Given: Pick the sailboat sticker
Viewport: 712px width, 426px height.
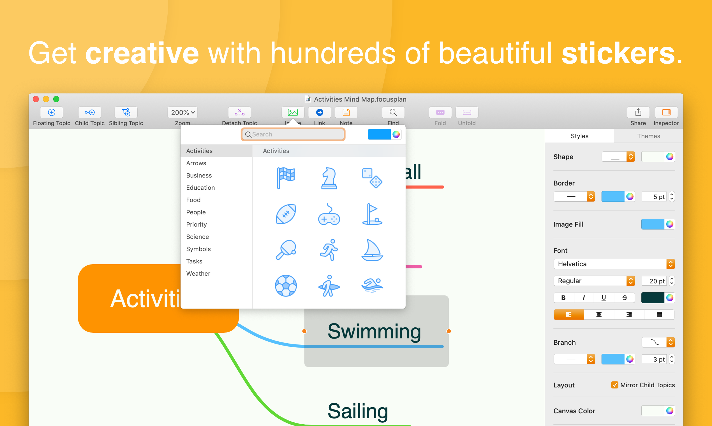Looking at the screenshot, I should 372,250.
